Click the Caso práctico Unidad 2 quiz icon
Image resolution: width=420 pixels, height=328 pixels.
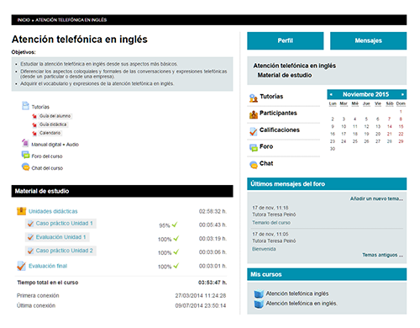tap(30, 251)
